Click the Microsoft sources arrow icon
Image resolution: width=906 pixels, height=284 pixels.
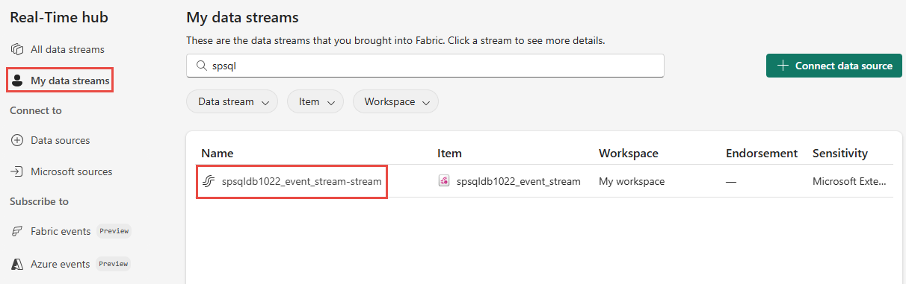tap(17, 171)
